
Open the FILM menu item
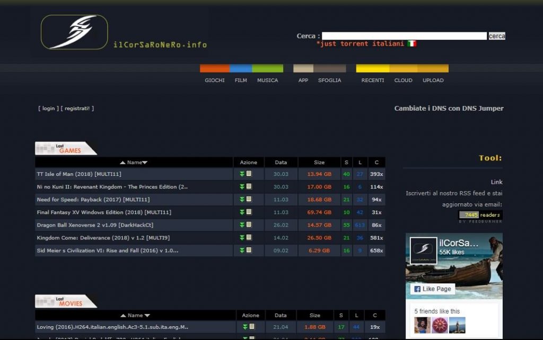pyautogui.click(x=241, y=80)
